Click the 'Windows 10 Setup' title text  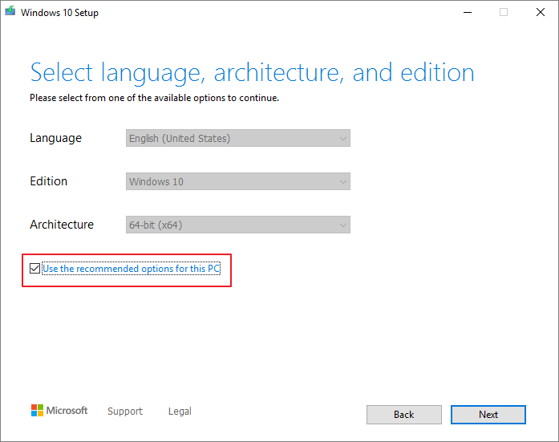[59, 13]
